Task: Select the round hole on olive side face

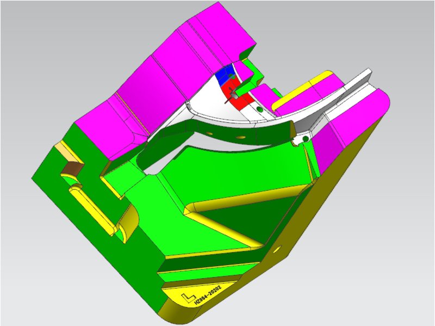Action: (277, 249)
